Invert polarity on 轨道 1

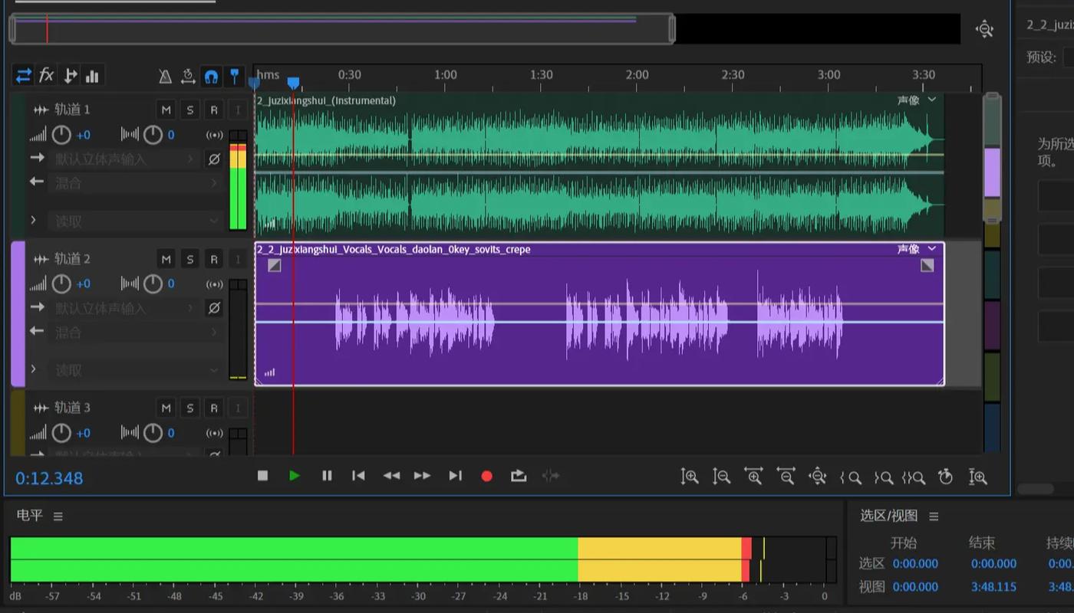[214, 159]
